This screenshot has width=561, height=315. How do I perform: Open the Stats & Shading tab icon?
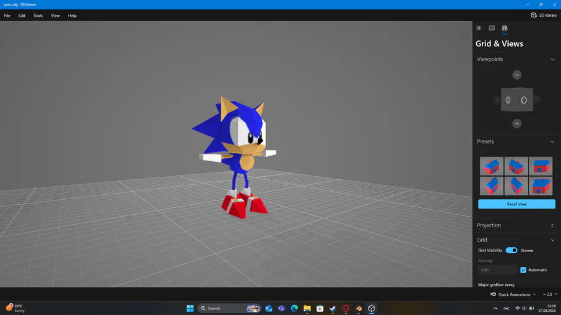[492, 28]
